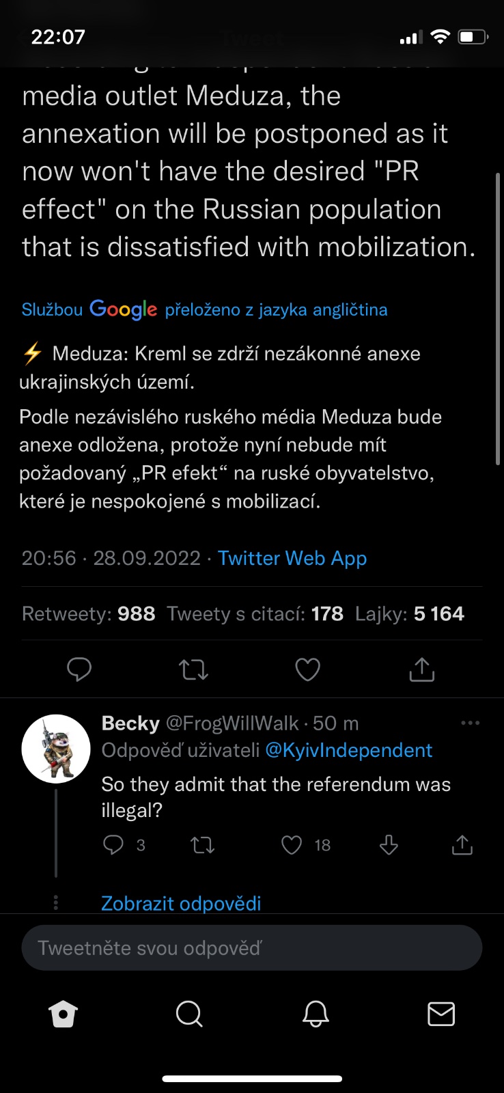504x1093 pixels.
Task: Share Becky's reply
Action: 462,846
